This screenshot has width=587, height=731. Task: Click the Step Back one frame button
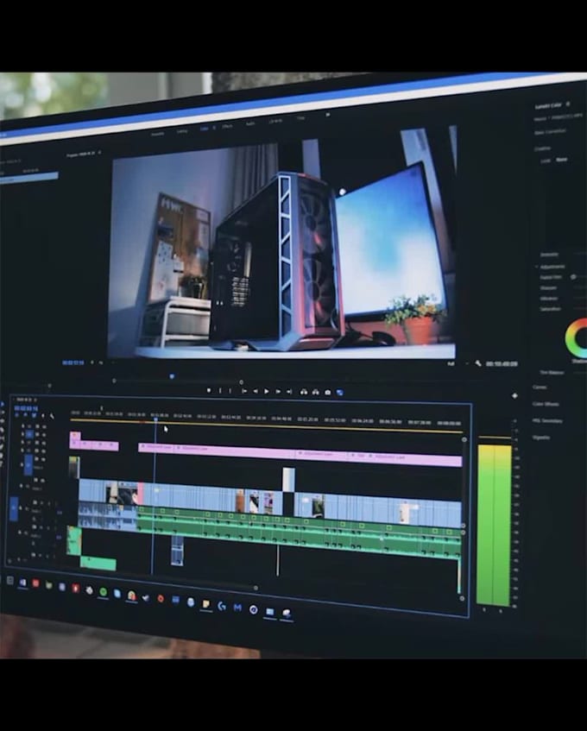click(255, 391)
